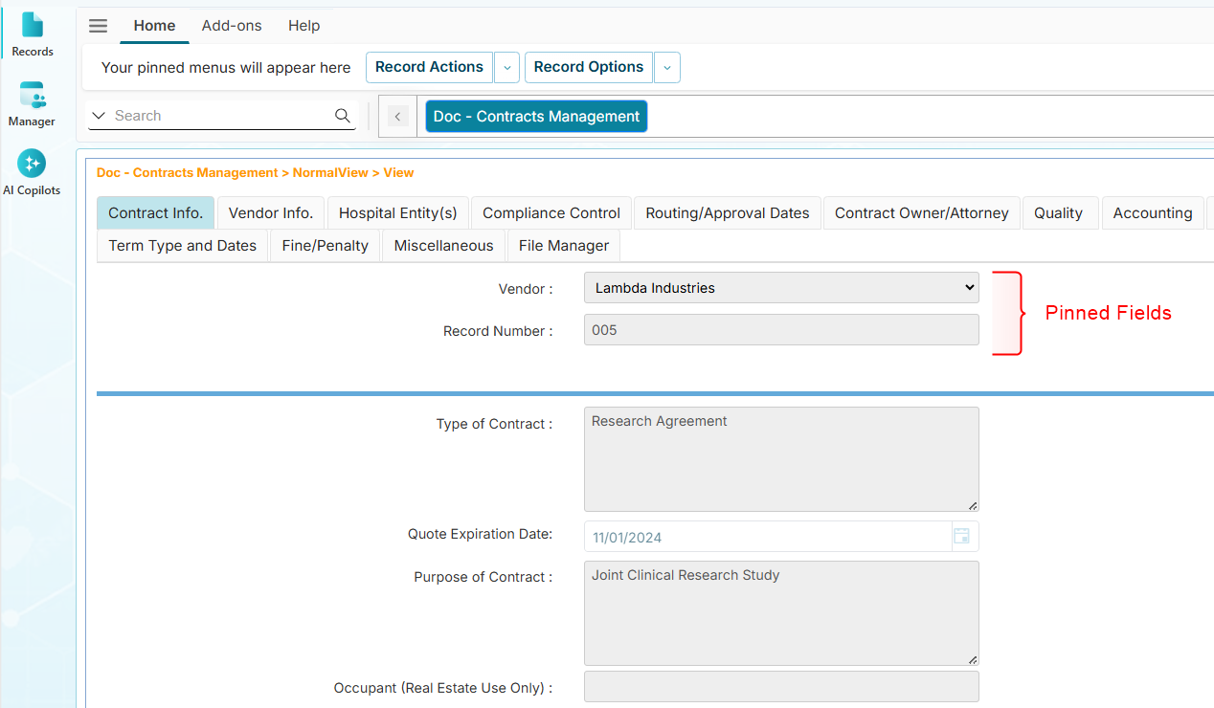Switch to the Vendor Info. tab
The height and width of the screenshot is (708, 1214).
tap(270, 212)
